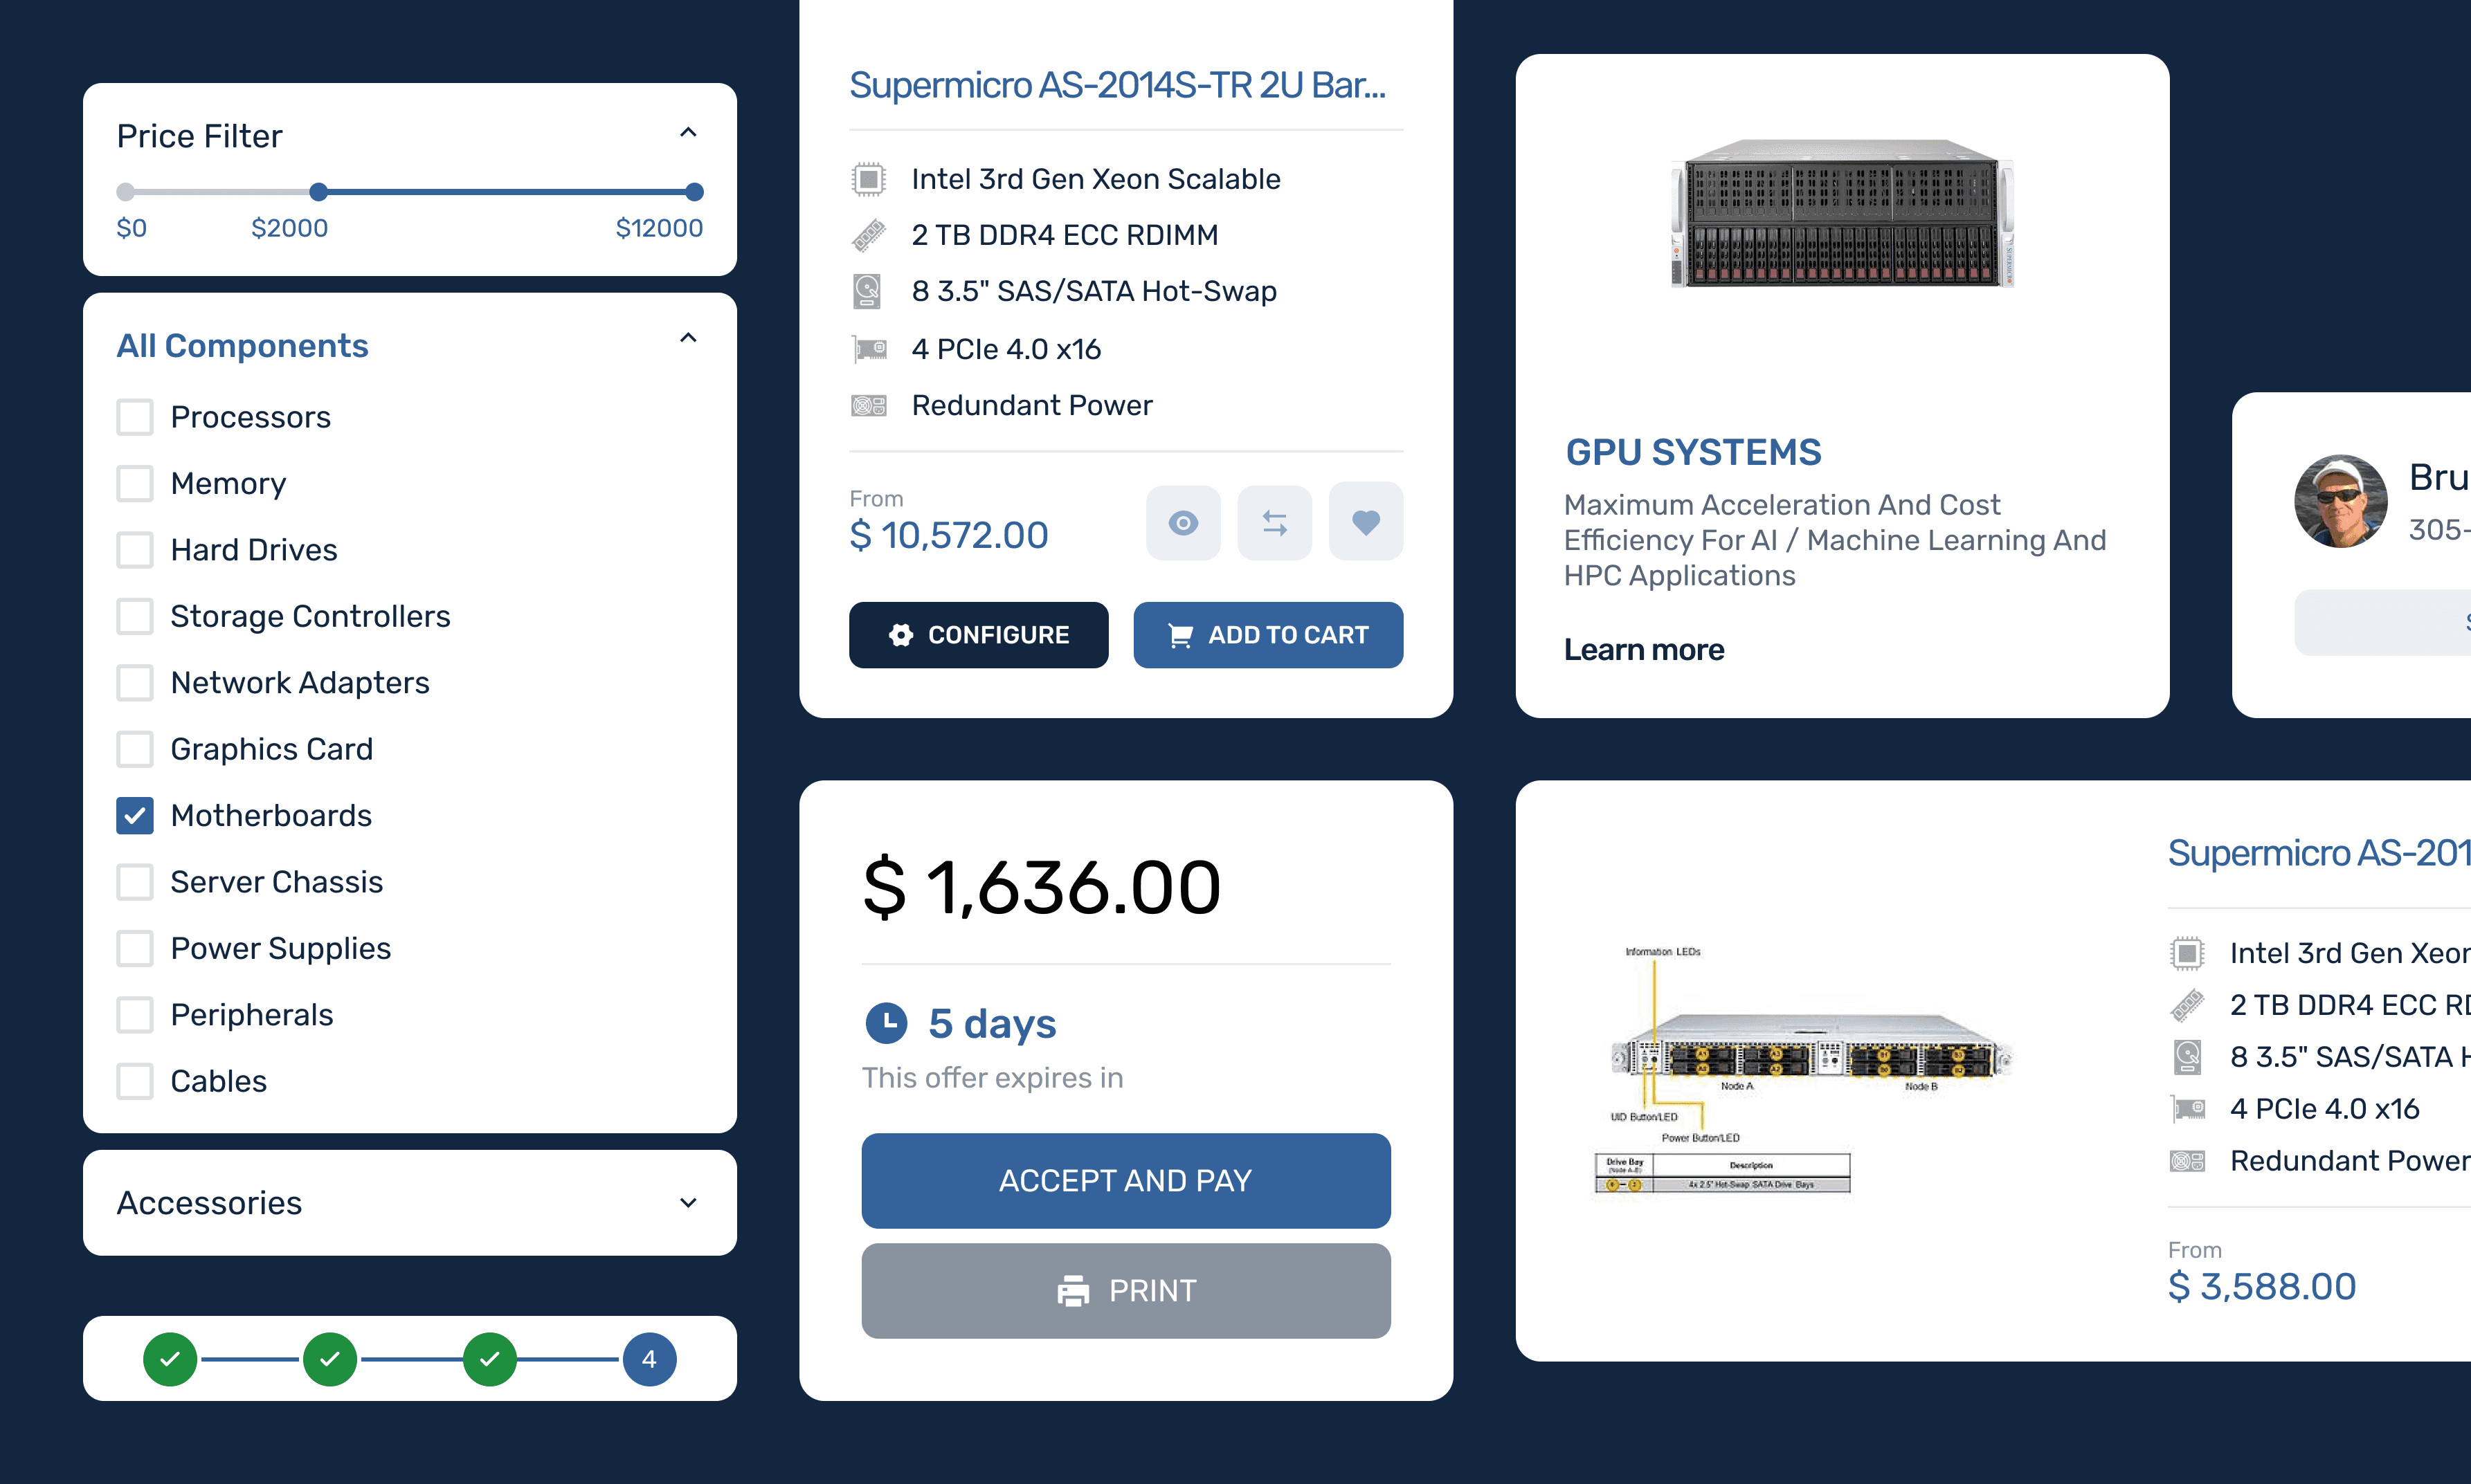
Task: Click the $ 10,572.00 price
Action: (948, 535)
